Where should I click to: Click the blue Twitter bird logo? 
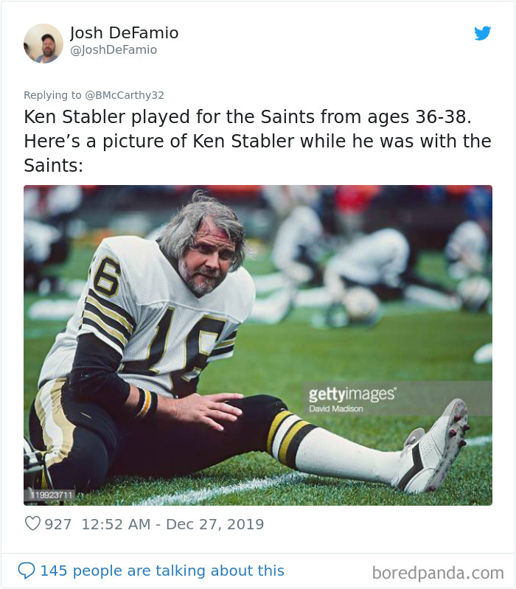click(x=483, y=33)
